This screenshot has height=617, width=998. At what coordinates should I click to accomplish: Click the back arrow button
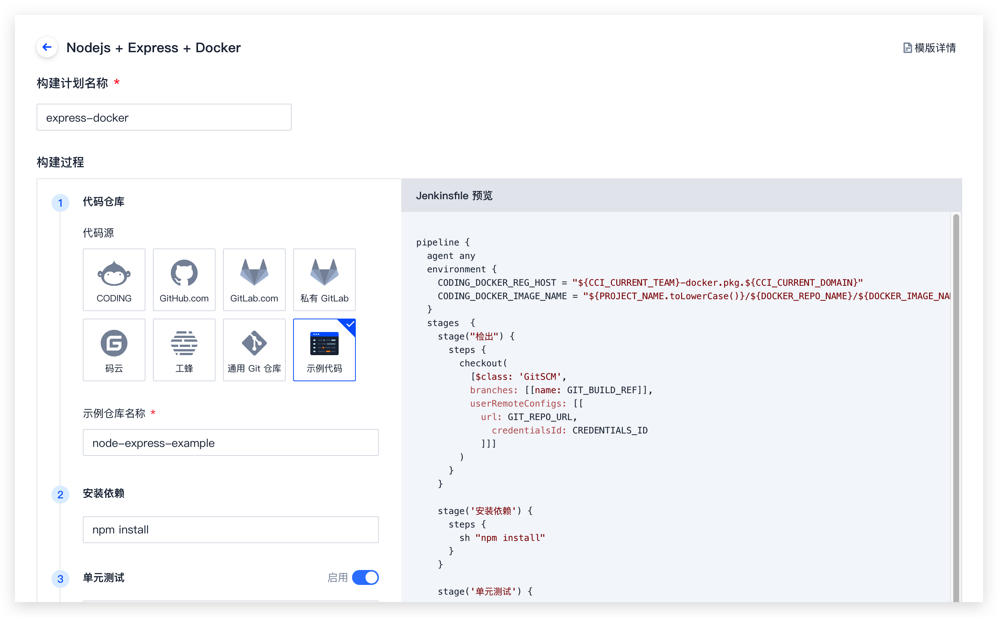coord(47,47)
